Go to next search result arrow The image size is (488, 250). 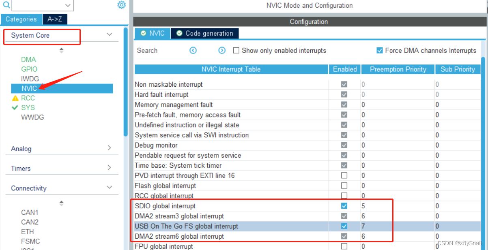coord(222,51)
